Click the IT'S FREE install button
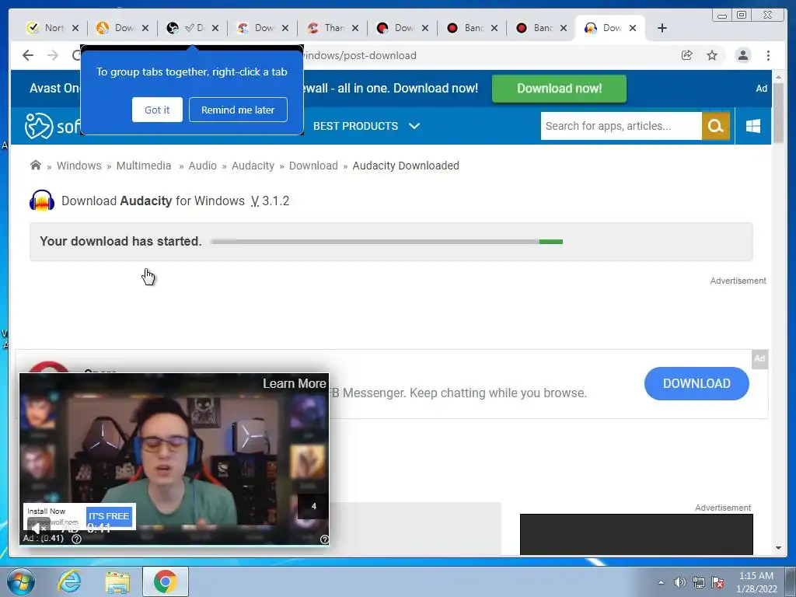The width and height of the screenshot is (796, 597). 109,516
